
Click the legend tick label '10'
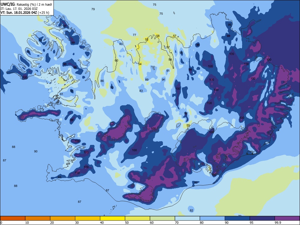27,223
